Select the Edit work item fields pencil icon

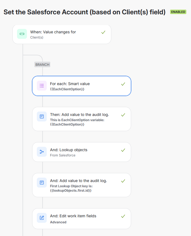coord(42,218)
